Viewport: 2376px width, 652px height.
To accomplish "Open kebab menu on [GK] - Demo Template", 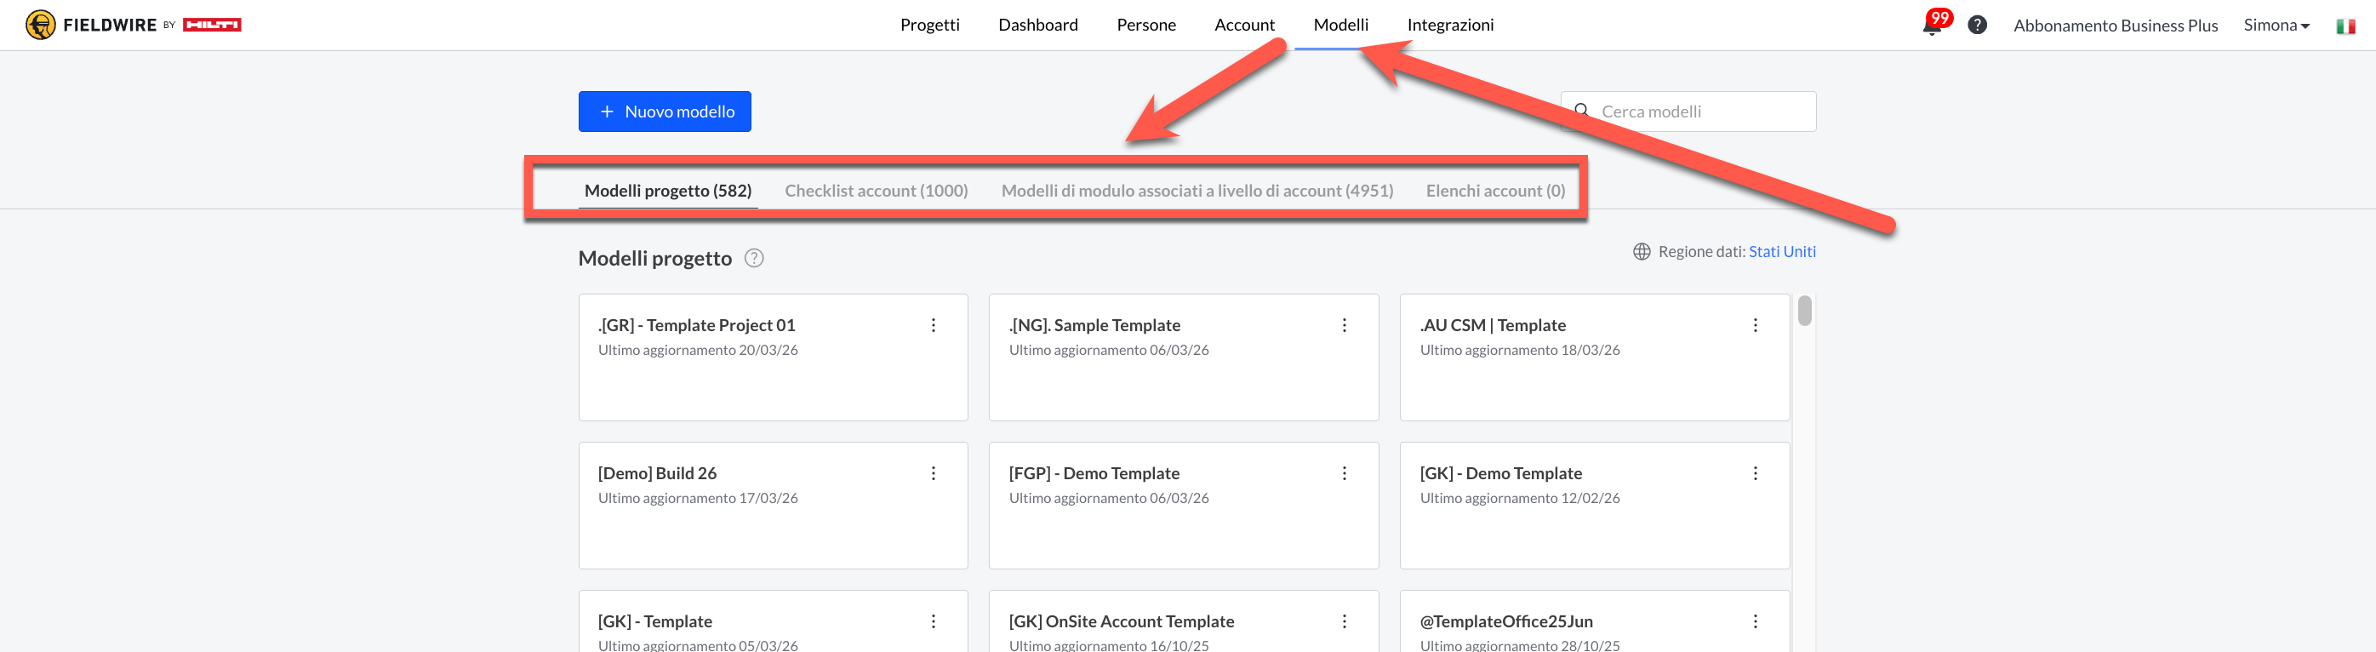I will [x=1754, y=473].
